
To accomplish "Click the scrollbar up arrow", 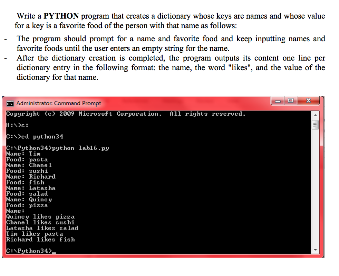I will pyautogui.click(x=316, y=115).
